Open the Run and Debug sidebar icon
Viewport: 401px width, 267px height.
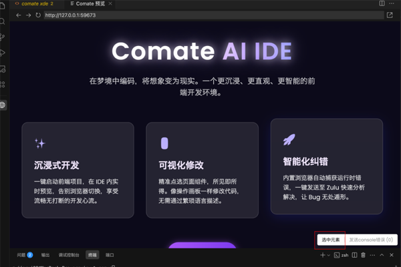coord(2,53)
